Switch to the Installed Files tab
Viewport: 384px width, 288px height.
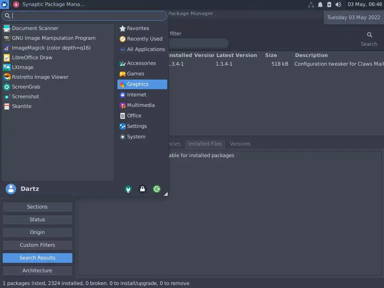(x=205, y=144)
